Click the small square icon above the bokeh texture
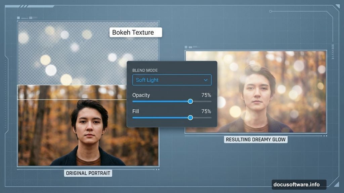This screenshot has width=344, height=193. click(18, 17)
